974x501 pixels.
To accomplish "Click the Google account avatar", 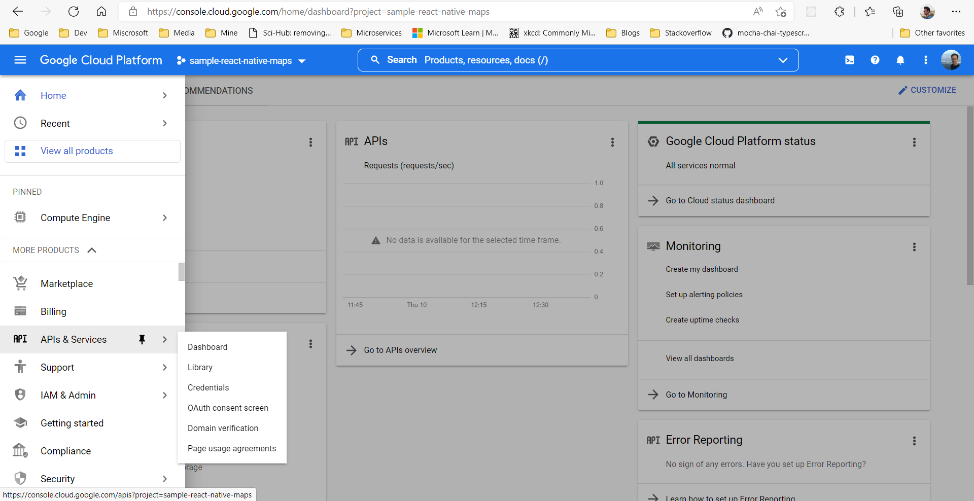I will point(951,60).
